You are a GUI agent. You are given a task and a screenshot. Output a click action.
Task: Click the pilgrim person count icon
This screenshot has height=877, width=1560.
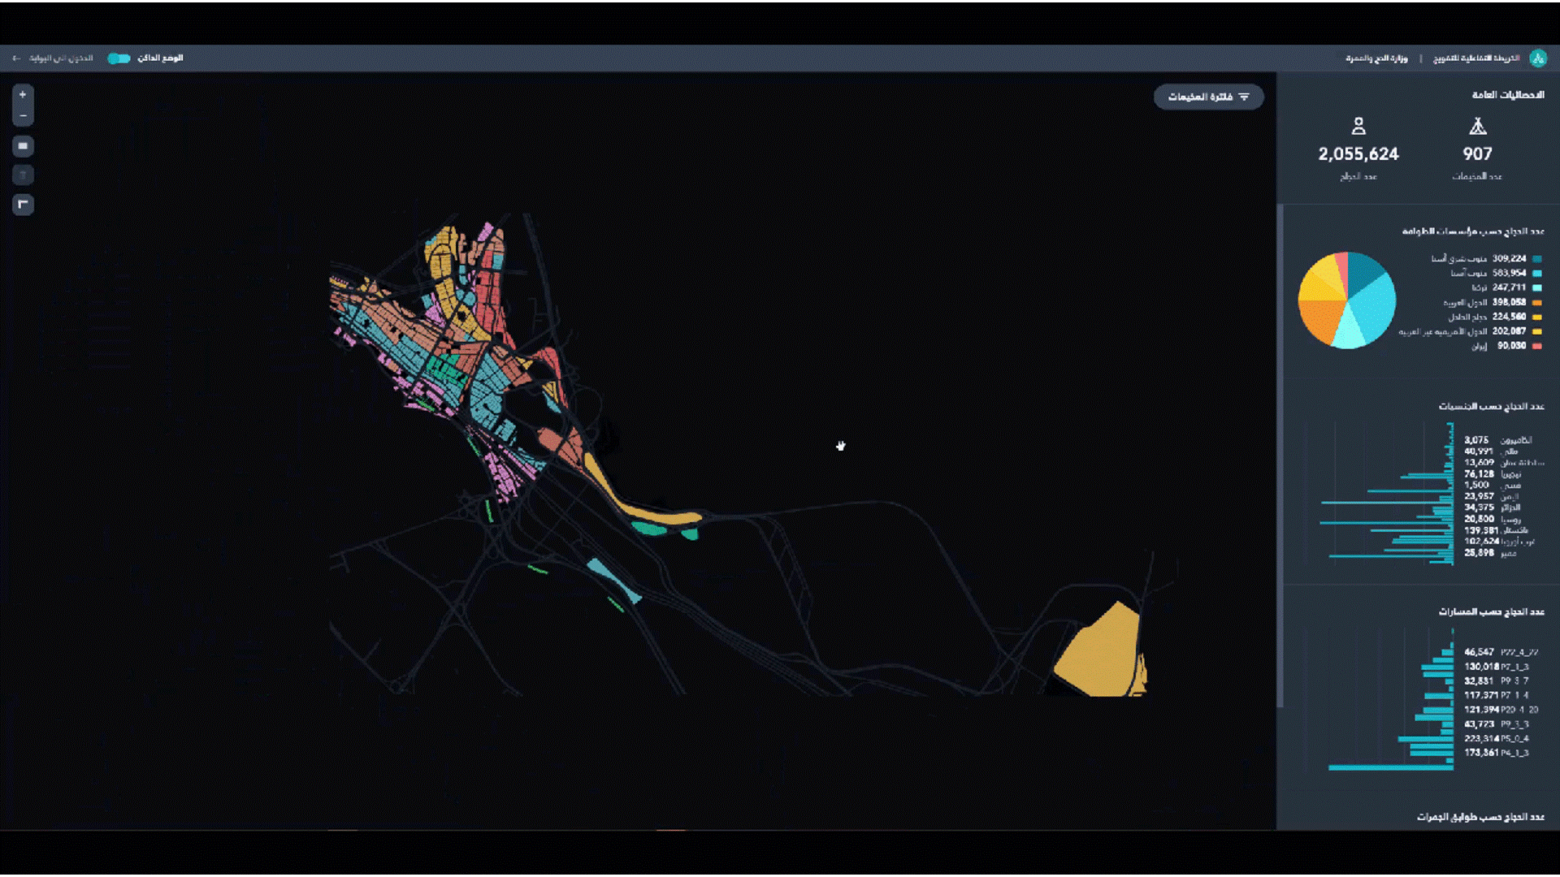tap(1358, 127)
